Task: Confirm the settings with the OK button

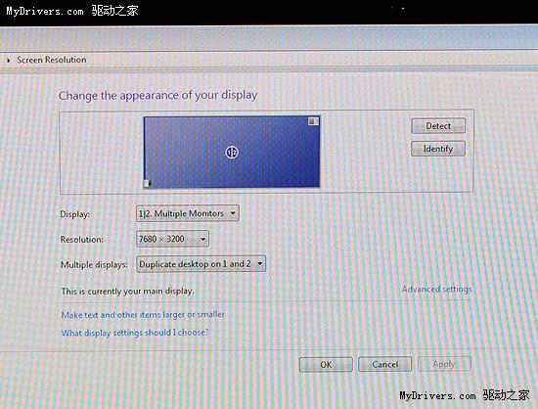Action: (x=326, y=364)
